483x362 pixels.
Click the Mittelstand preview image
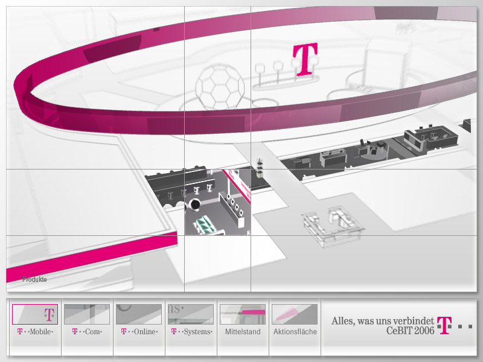[243, 314]
